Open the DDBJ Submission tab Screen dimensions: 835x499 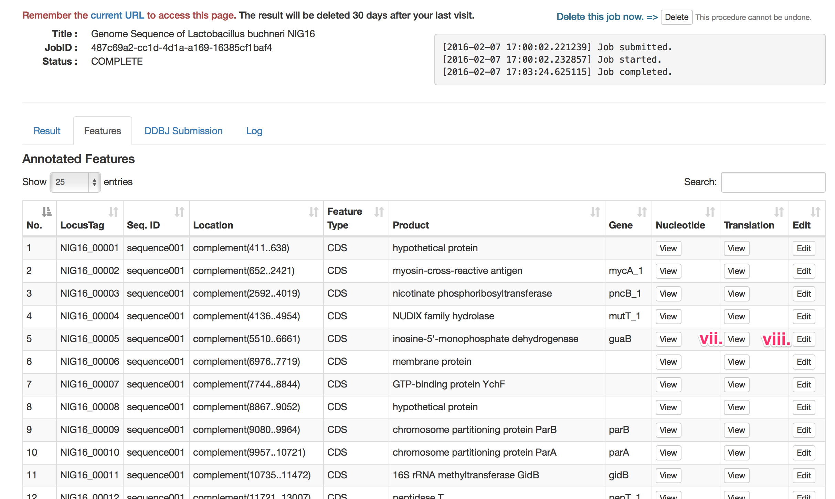click(183, 131)
